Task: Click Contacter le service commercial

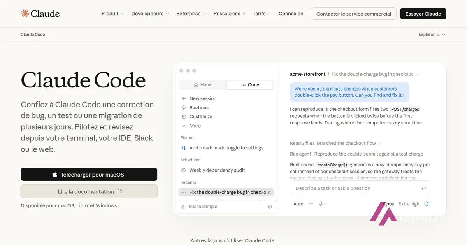Action: click(353, 14)
